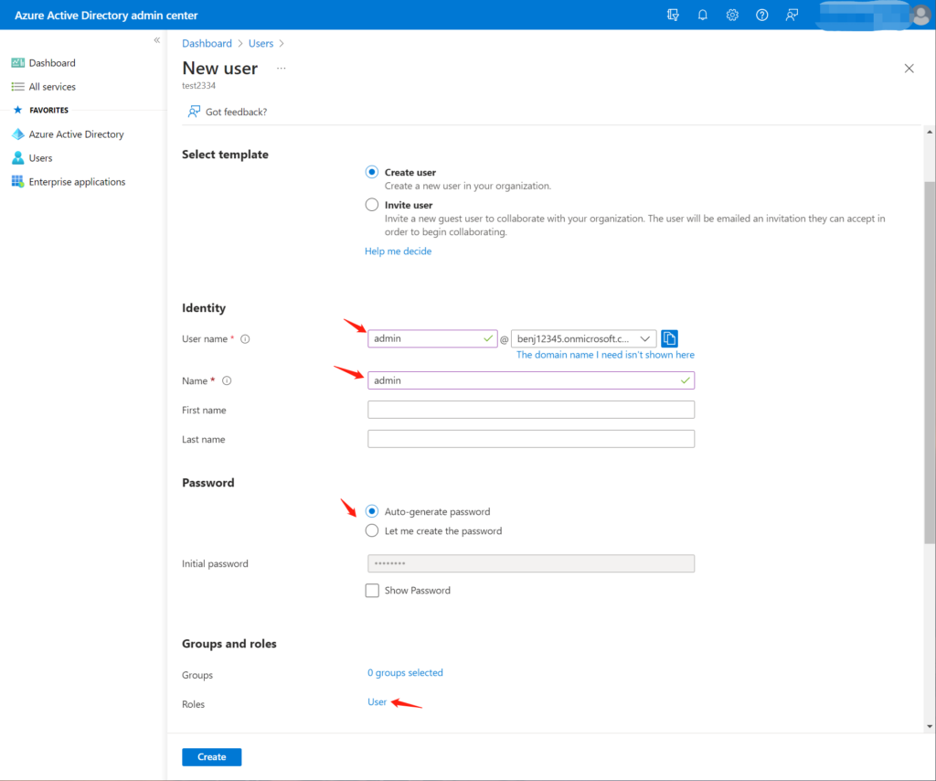
Task: Click the First name input field
Action: coord(531,410)
